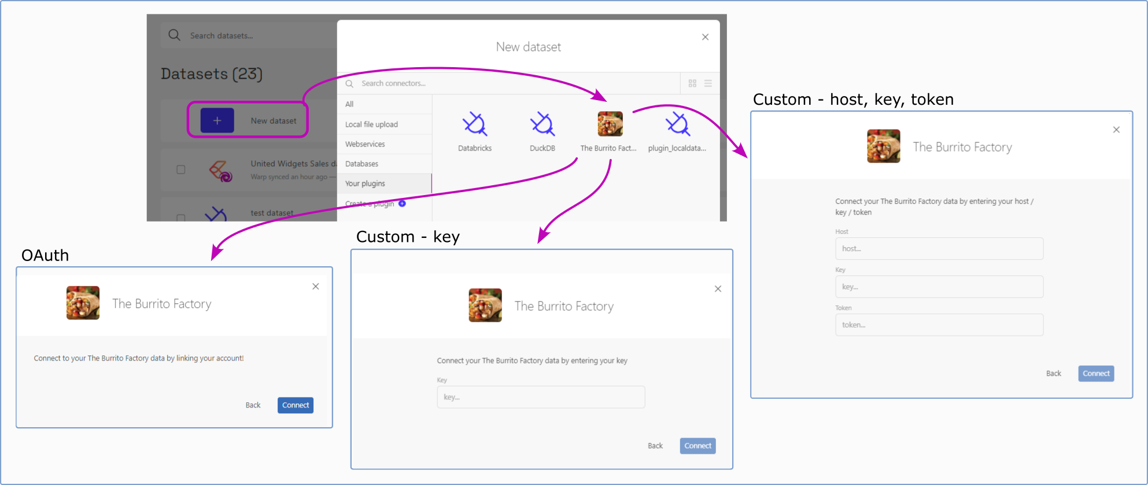Close the New dataset dialog
1148x485 pixels.
705,37
